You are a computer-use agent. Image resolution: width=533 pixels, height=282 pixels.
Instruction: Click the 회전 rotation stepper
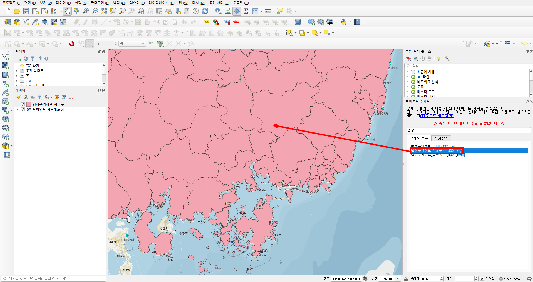coord(476,279)
